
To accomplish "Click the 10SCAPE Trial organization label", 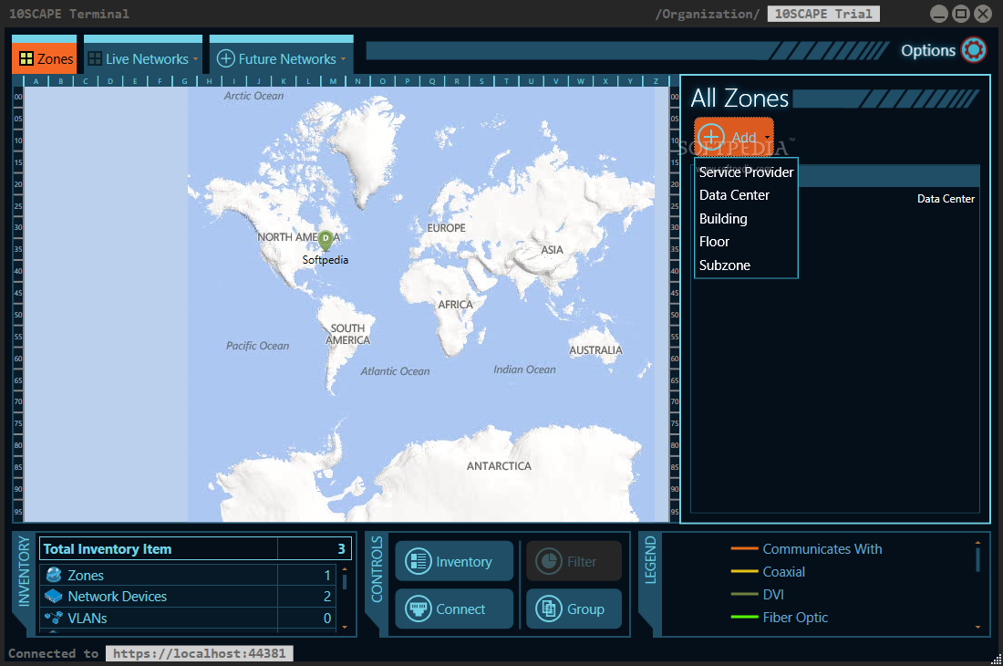I will (823, 14).
